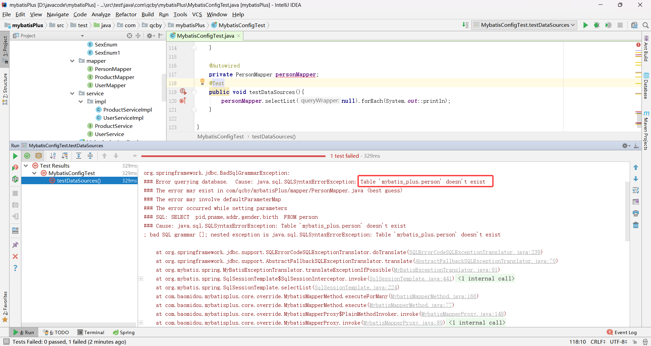Toggle Show Passed tests filter
The width and height of the screenshot is (651, 346).
[27, 156]
